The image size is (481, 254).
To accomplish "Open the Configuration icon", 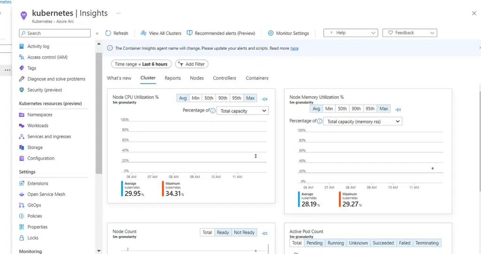I will [22, 158].
